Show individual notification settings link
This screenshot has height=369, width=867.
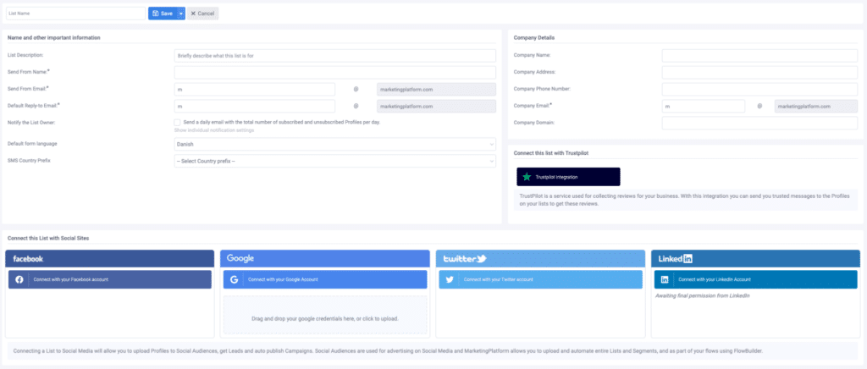[214, 130]
